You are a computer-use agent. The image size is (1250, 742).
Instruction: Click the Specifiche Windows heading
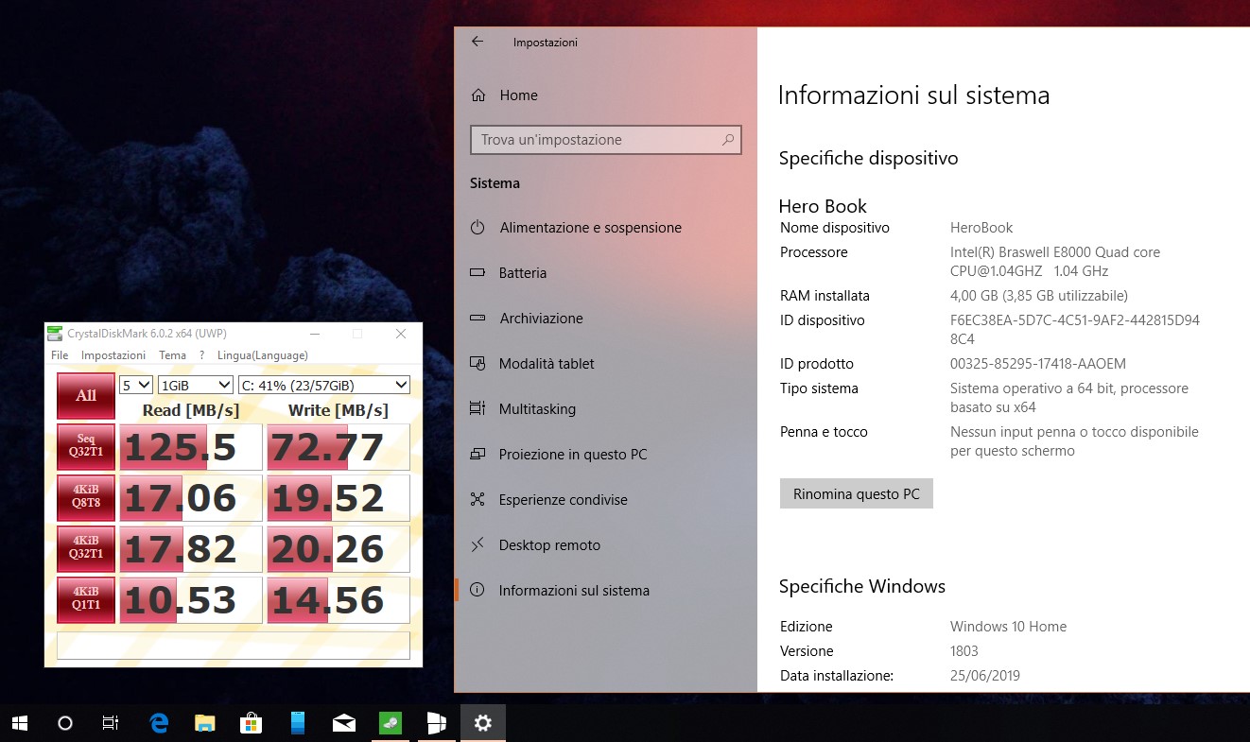tap(862, 587)
